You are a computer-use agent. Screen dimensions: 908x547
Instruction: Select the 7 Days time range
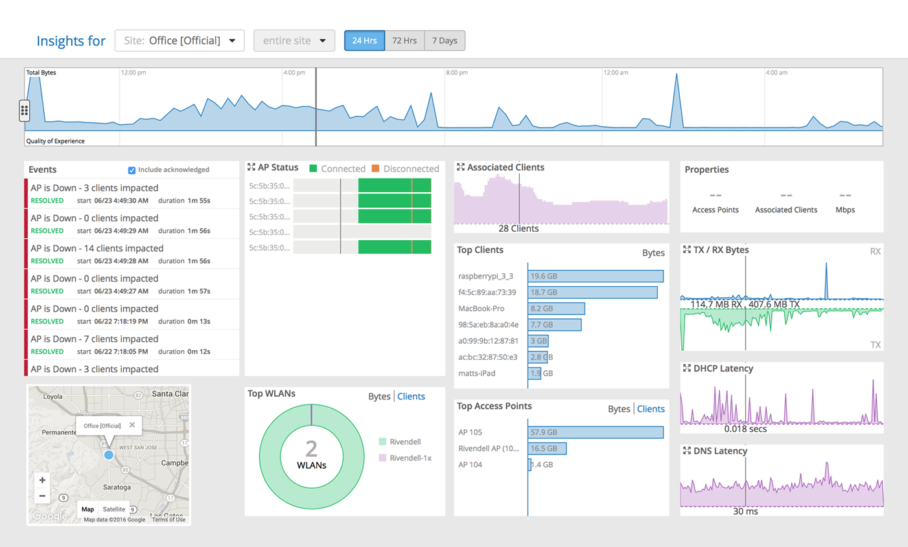coord(445,41)
